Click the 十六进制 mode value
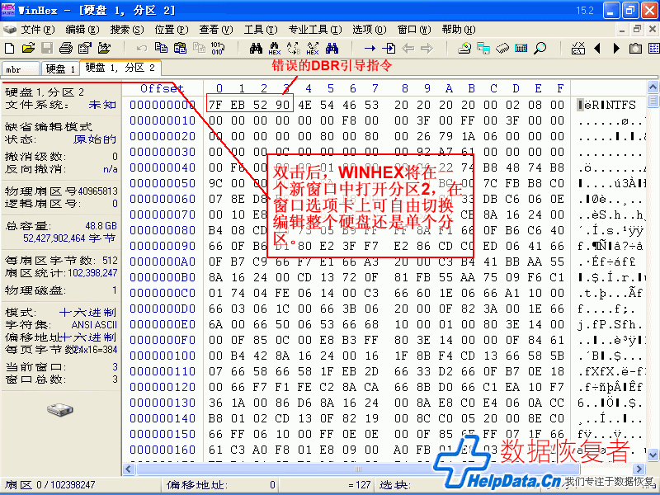660x495 pixels. pos(88,313)
